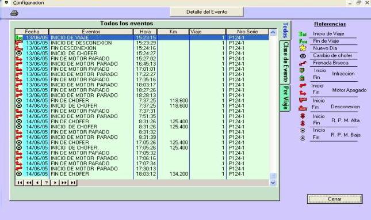Click the Fin Infraccion icon
The width and height of the screenshot is (371, 220).
coord(302,78)
